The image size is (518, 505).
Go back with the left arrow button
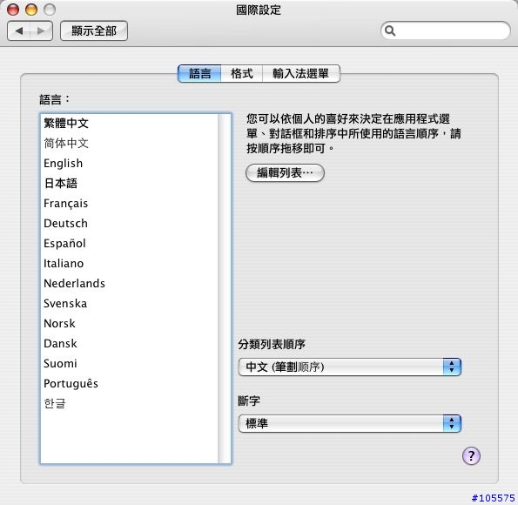pos(19,30)
